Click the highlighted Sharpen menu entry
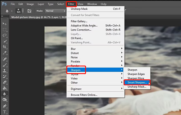This screenshot has height=115, width=181. pyautogui.click(x=95, y=70)
